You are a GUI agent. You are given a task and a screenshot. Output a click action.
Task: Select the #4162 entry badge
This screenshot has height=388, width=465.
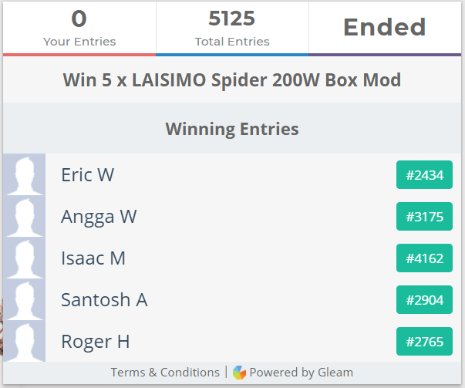424,258
